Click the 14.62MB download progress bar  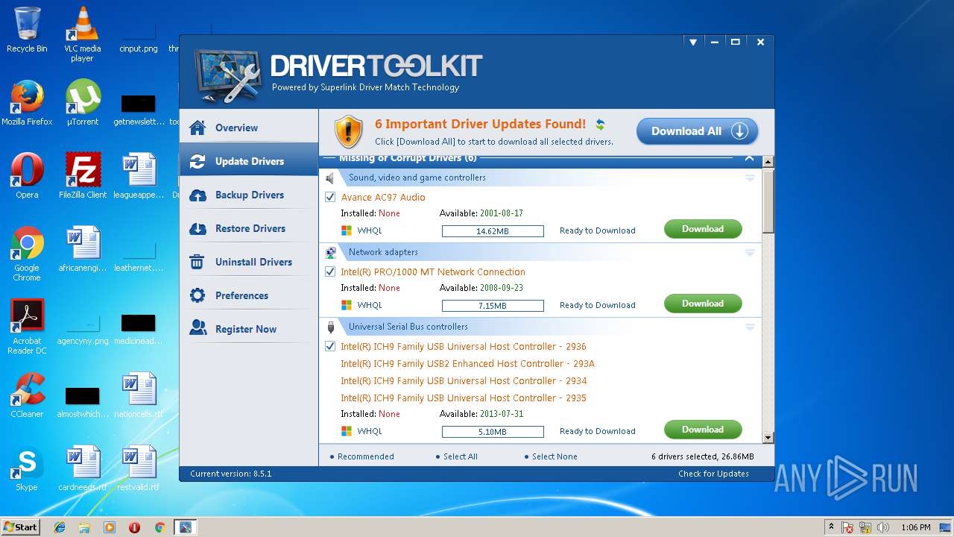coord(493,231)
